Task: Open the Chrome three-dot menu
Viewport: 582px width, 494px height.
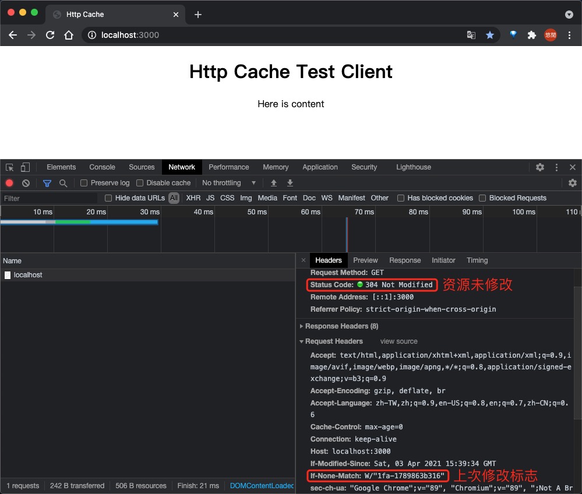Action: [x=569, y=35]
